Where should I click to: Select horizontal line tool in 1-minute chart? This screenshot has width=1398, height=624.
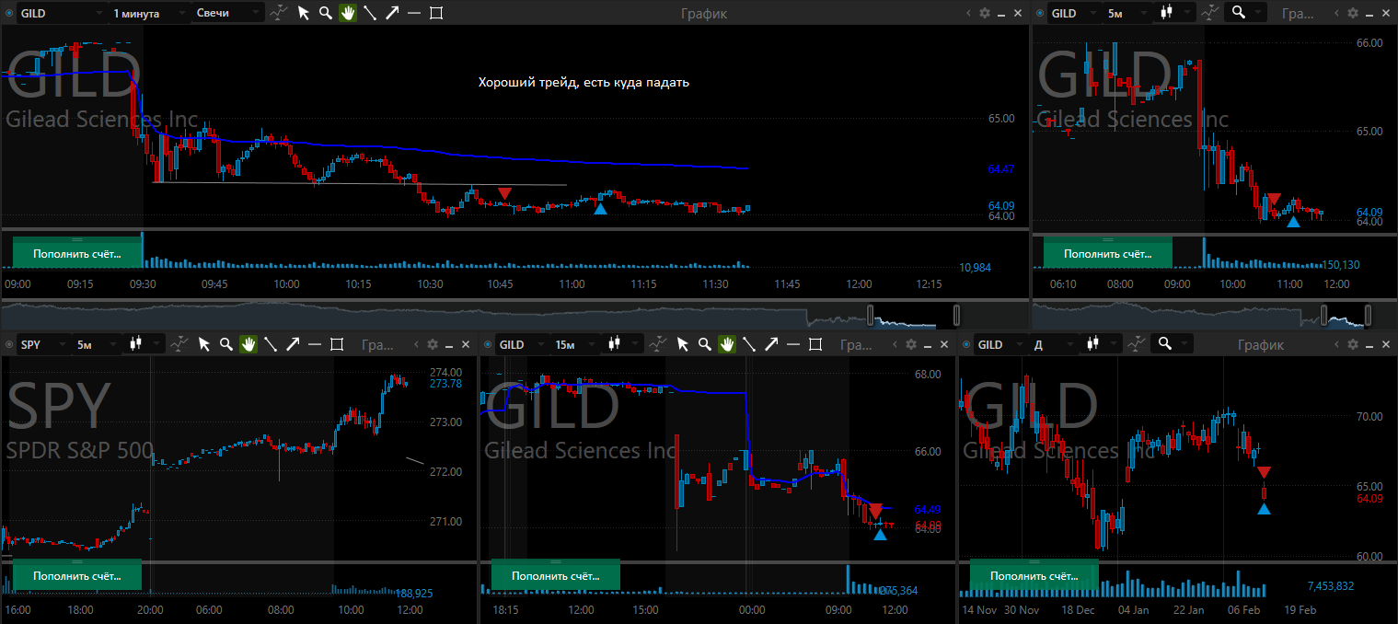pyautogui.click(x=414, y=13)
